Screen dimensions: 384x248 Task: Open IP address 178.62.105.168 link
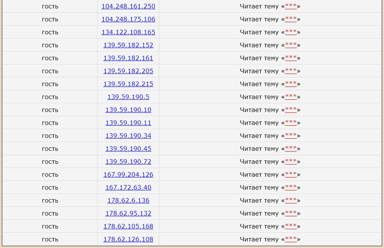[128, 227]
